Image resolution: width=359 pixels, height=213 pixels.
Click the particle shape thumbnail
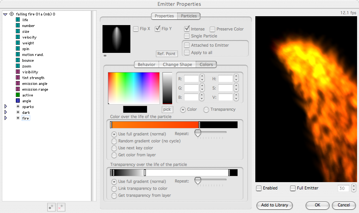116,39
